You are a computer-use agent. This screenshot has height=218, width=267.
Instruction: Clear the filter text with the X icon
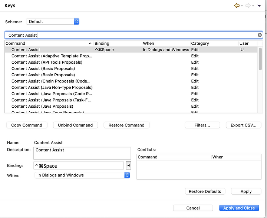pos(260,35)
